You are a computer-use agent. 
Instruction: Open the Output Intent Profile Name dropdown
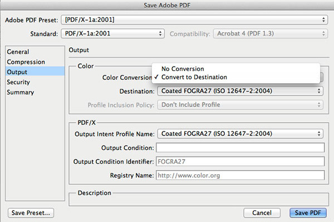tap(240, 134)
